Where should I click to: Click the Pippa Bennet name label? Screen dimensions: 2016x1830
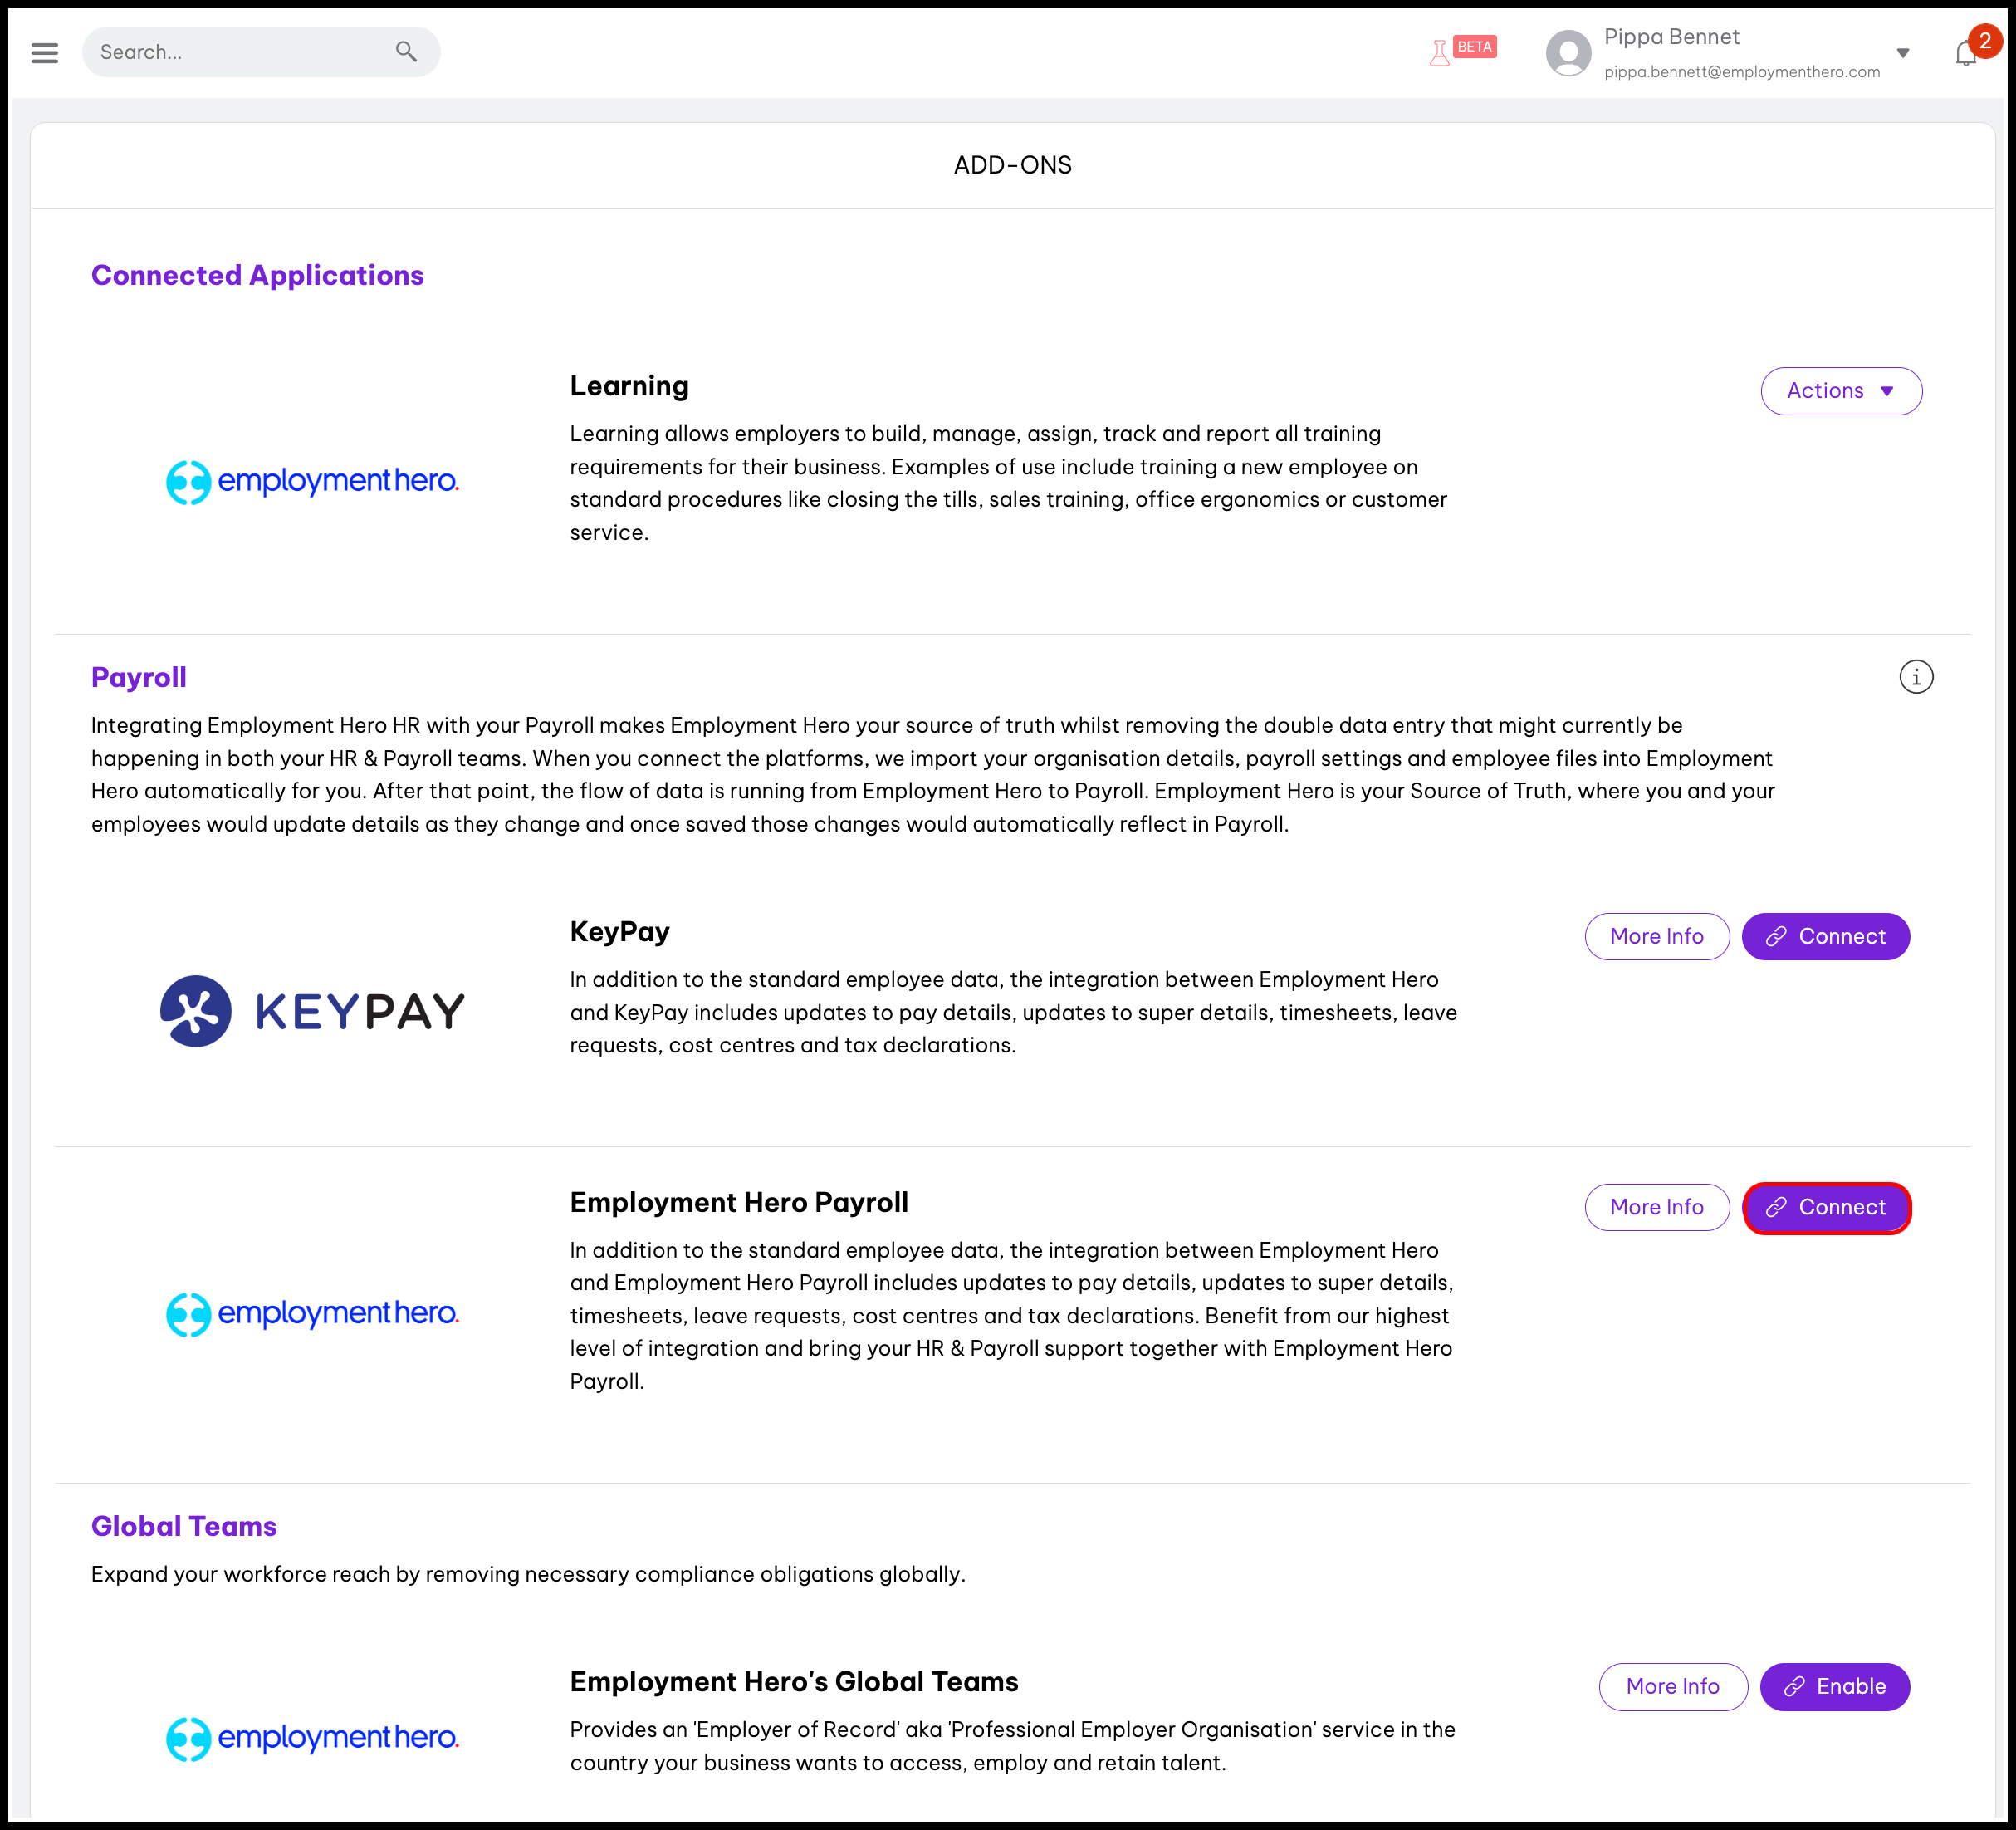point(1671,37)
